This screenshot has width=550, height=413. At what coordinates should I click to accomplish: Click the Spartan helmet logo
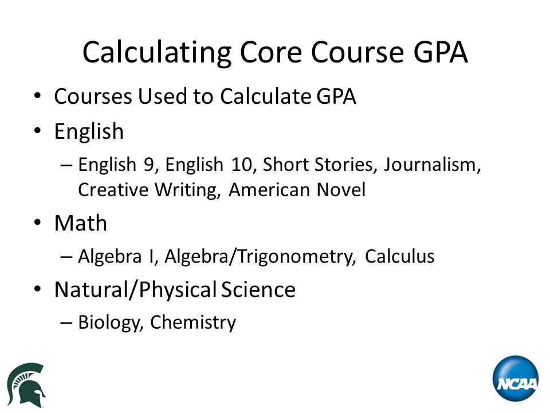click(x=26, y=385)
